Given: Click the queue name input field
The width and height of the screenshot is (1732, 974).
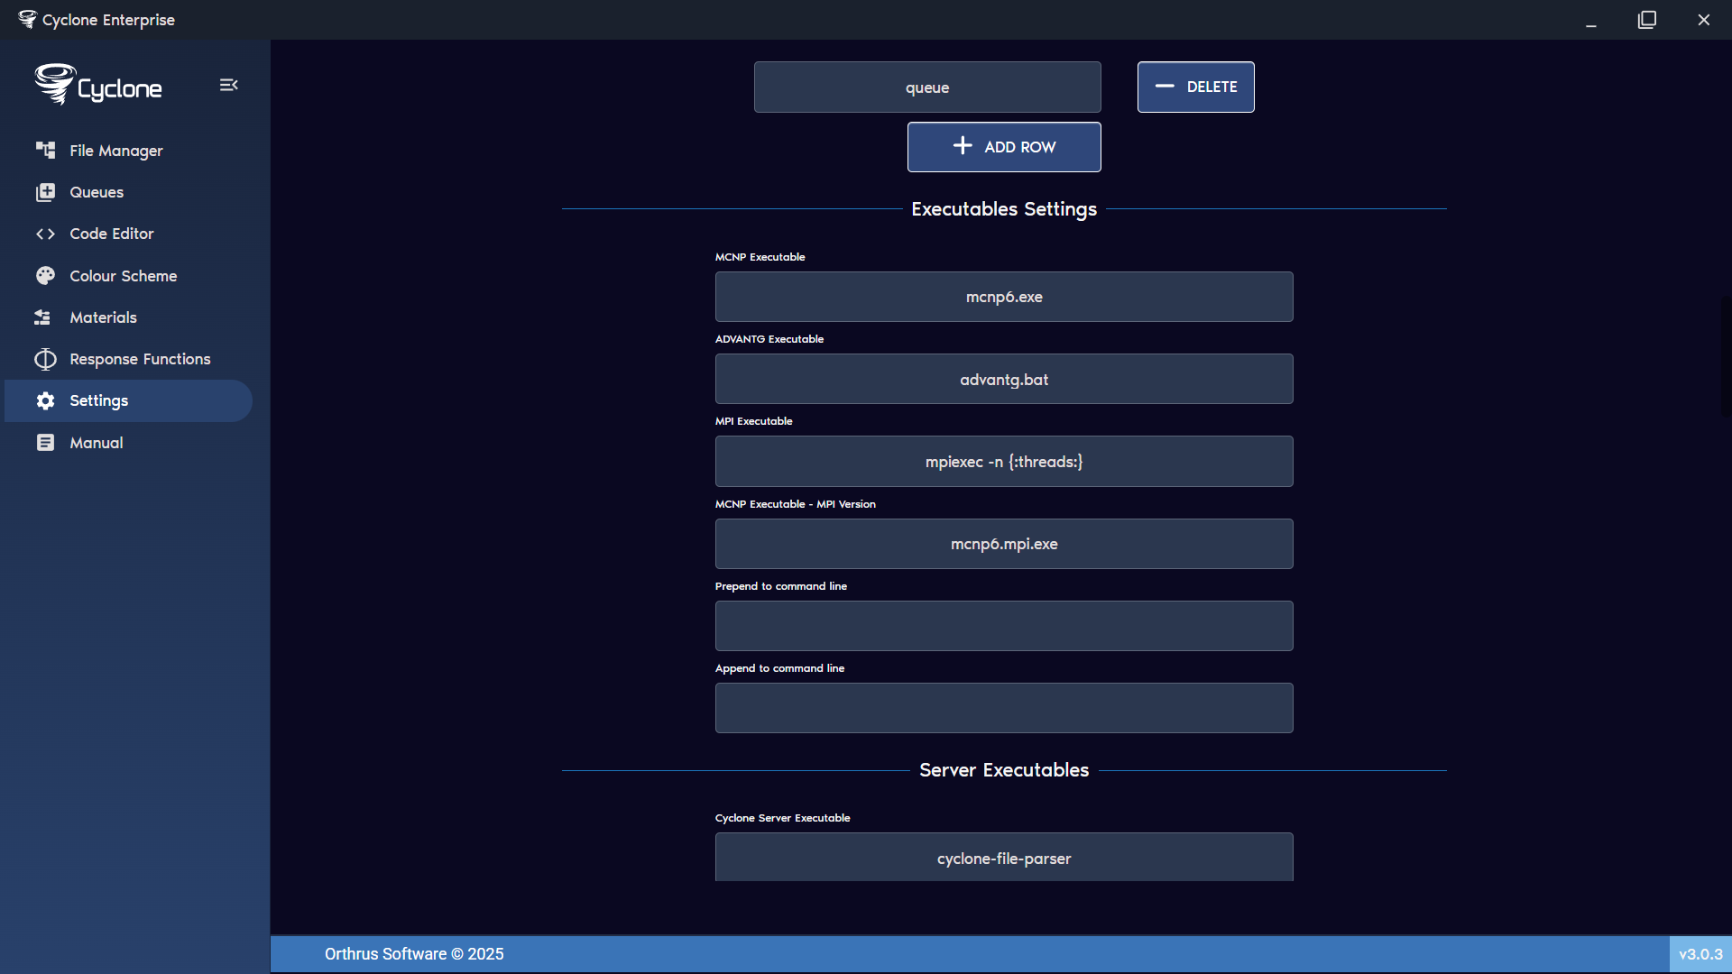Looking at the screenshot, I should click(926, 87).
